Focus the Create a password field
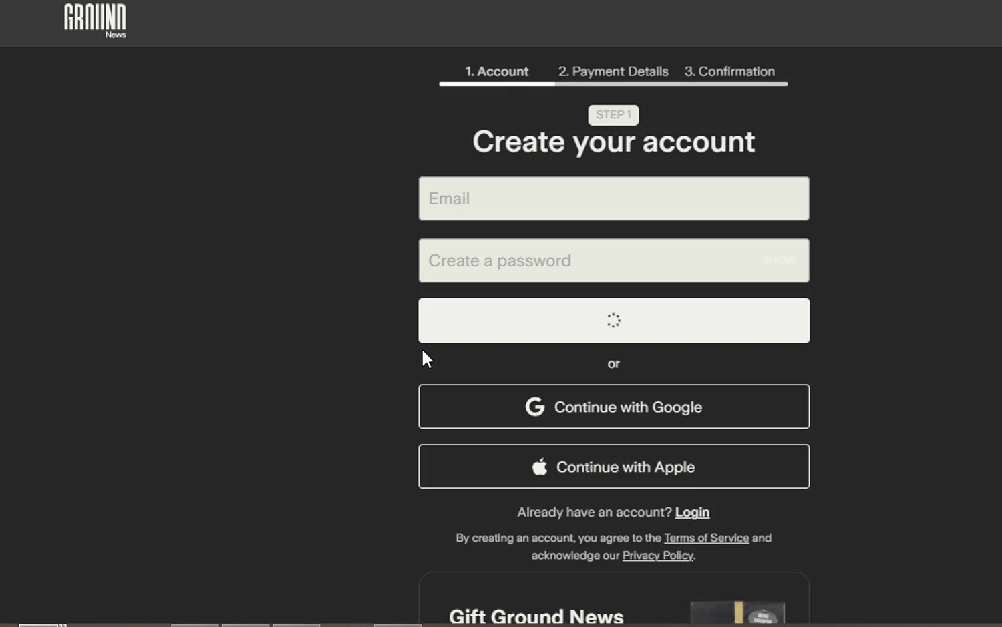This screenshot has height=627, width=1002. (614, 260)
